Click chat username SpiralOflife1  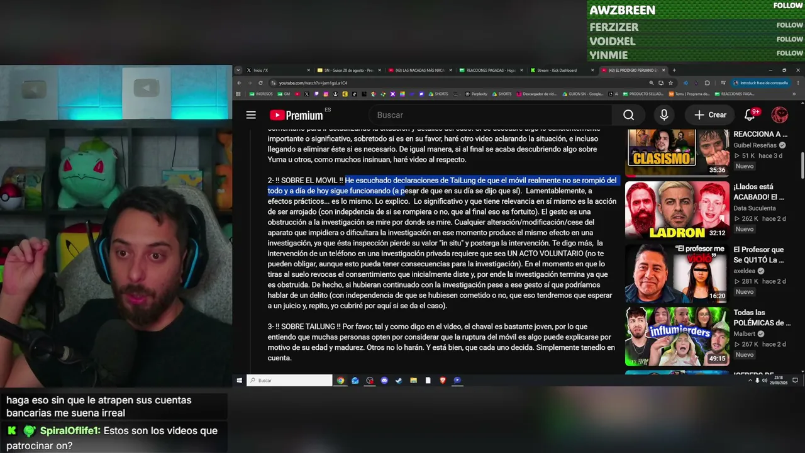pos(69,431)
